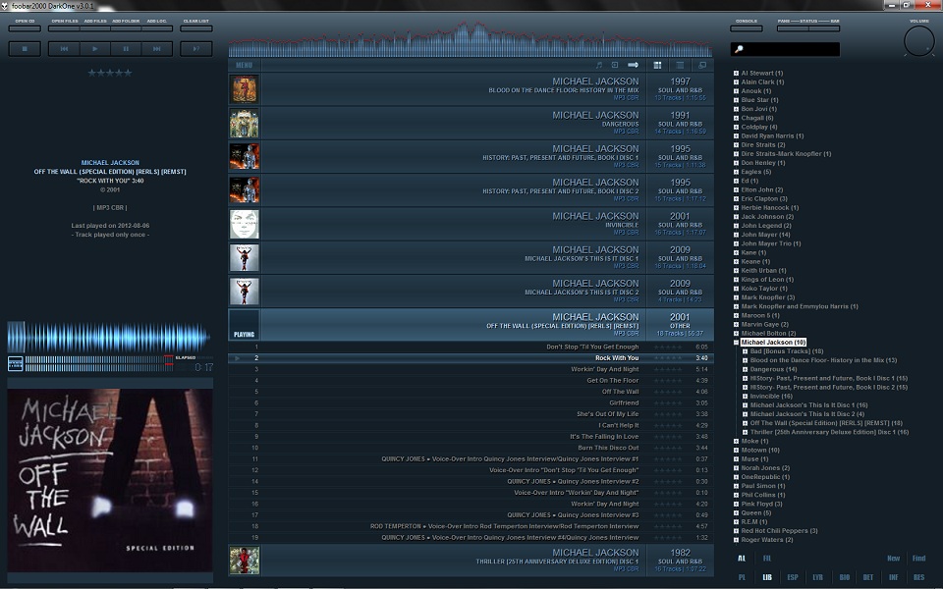943x589 pixels.
Task: Expand the Bad [Bonus Tracks] album node
Action: tap(746, 351)
